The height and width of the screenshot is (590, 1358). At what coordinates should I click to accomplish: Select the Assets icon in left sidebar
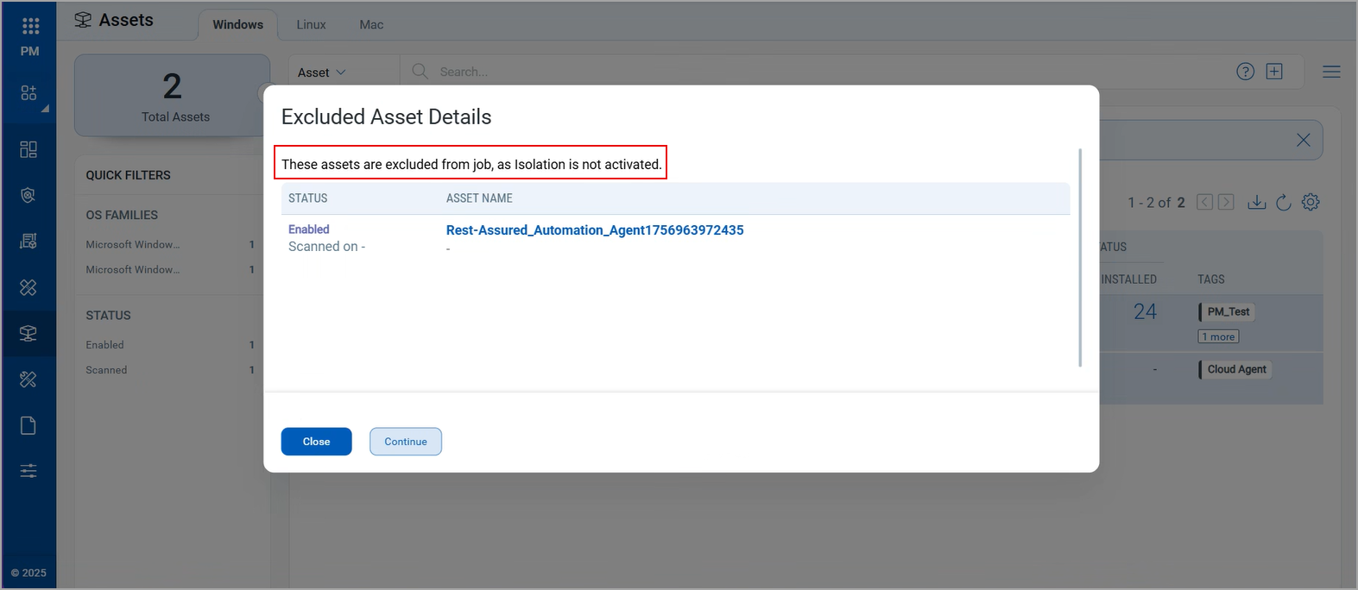click(x=28, y=333)
